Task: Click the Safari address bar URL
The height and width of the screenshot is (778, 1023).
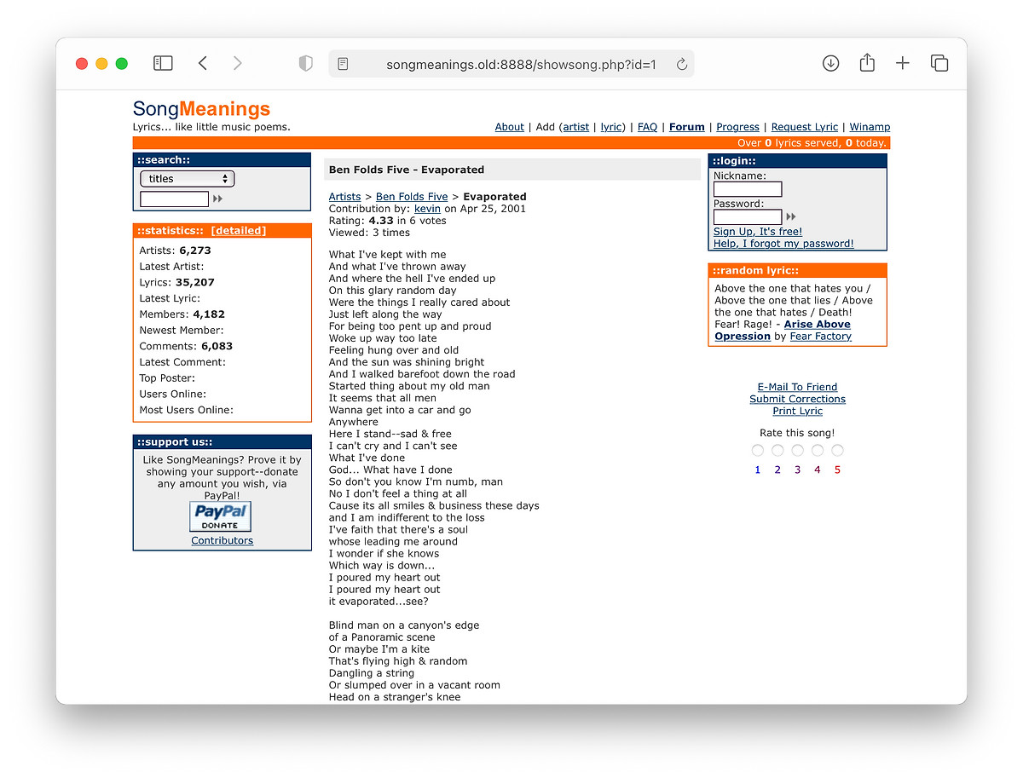Action: [521, 64]
